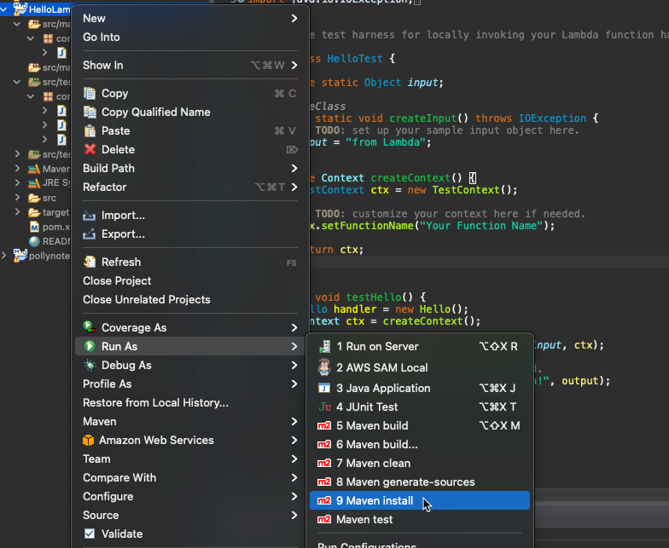Click the Copy Qualified Name icon

coord(90,112)
